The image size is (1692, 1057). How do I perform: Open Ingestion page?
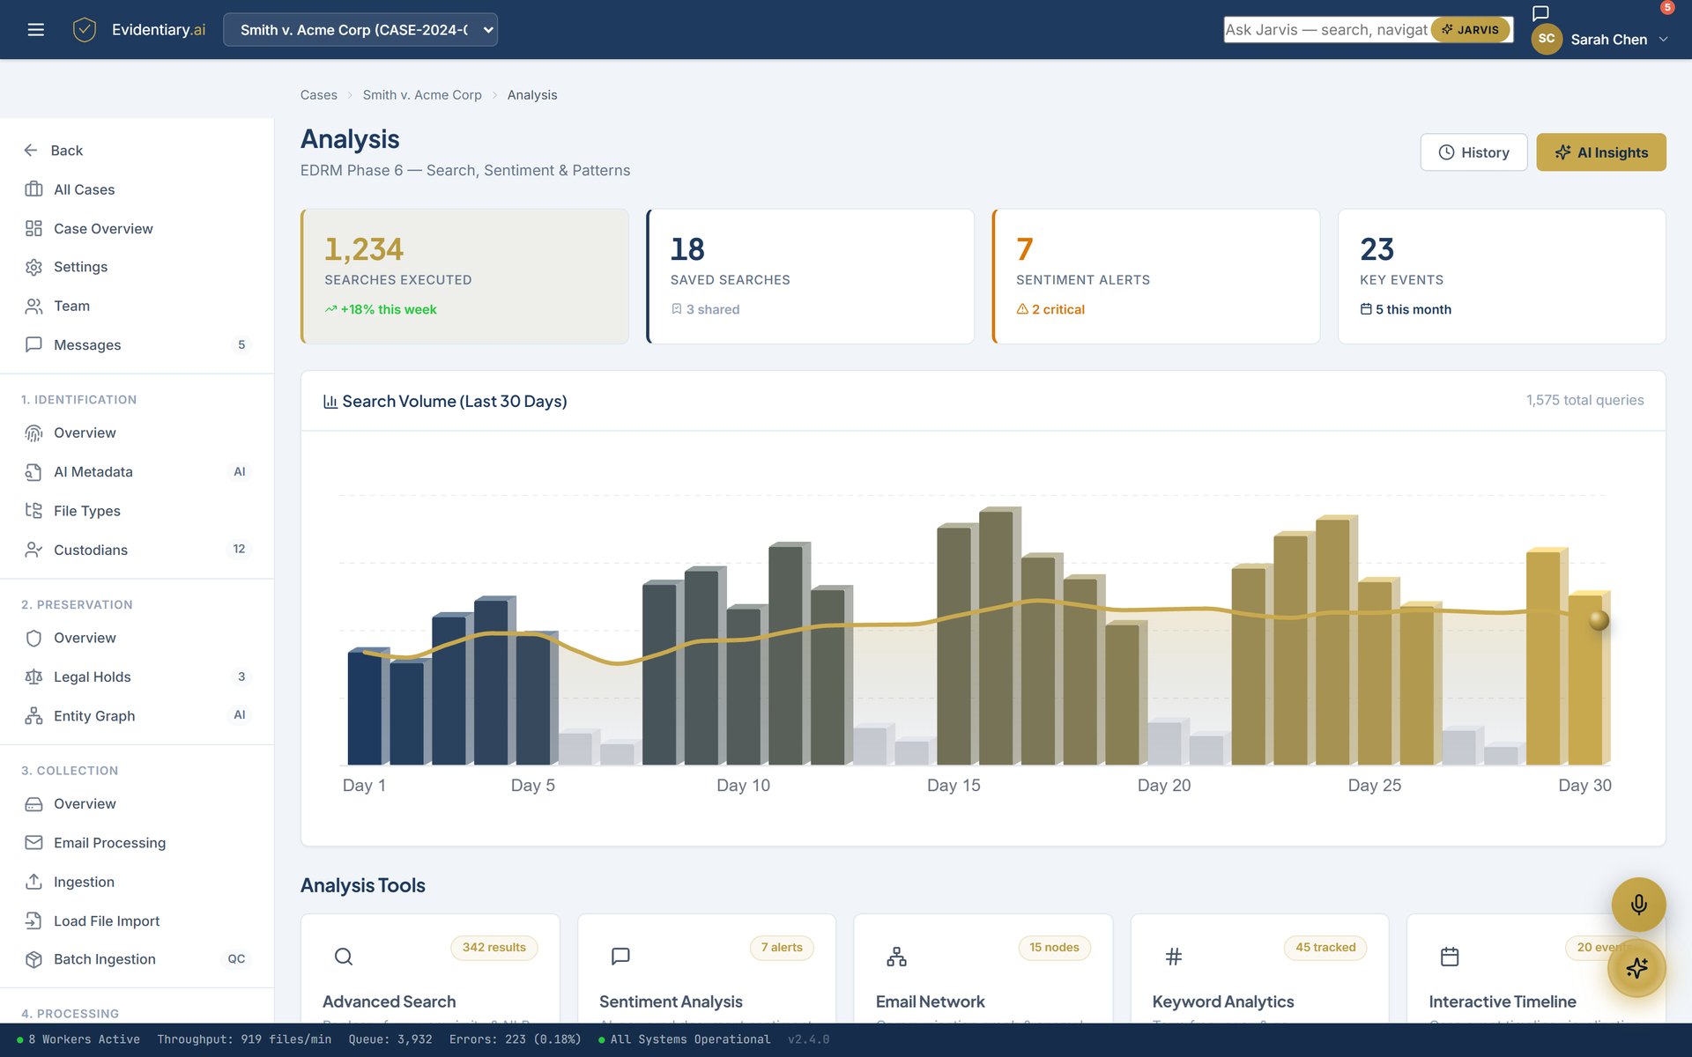(x=137, y=882)
